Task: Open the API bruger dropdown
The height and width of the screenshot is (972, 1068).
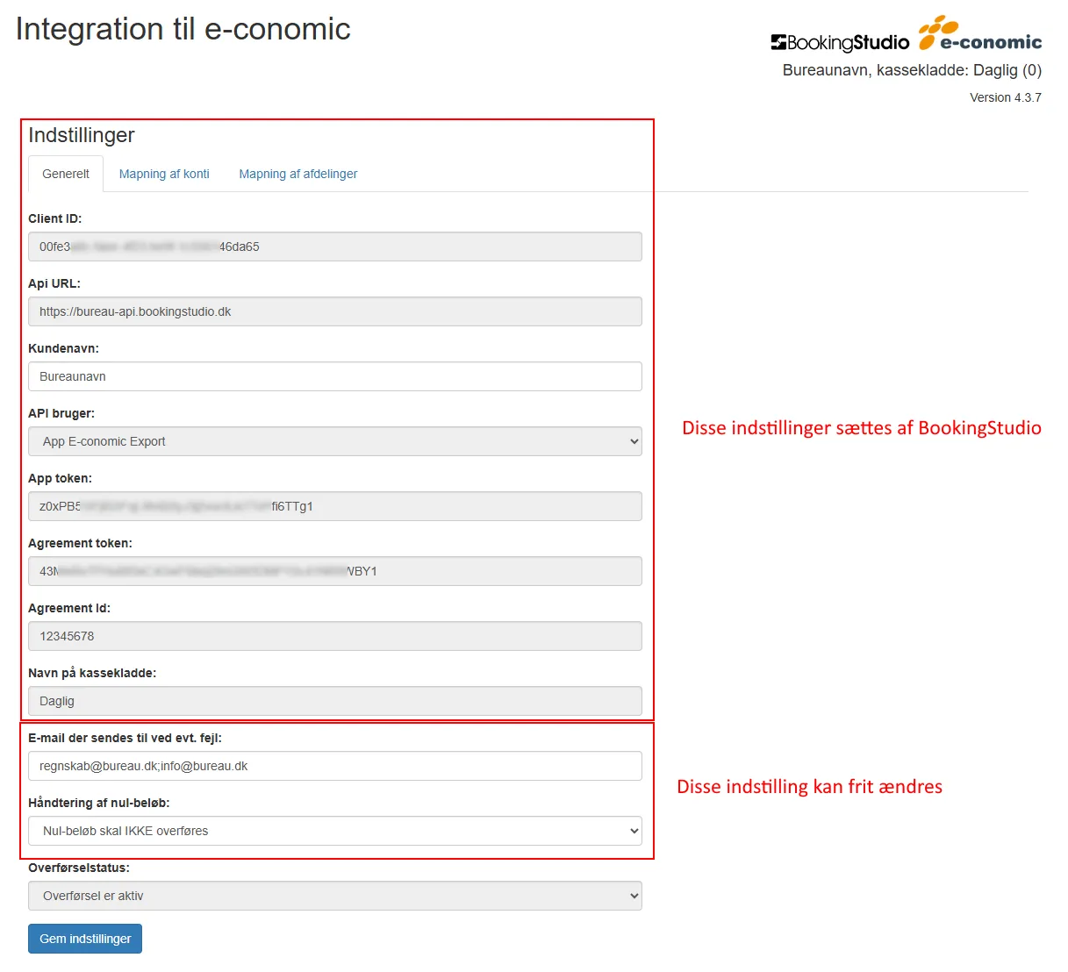Action: coord(334,441)
